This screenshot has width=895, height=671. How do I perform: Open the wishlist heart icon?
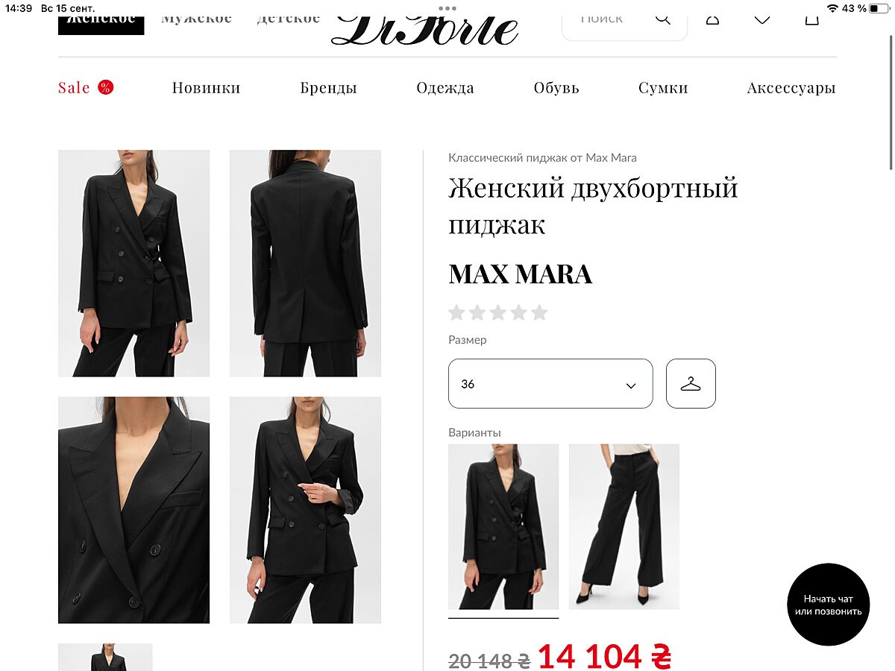(762, 19)
